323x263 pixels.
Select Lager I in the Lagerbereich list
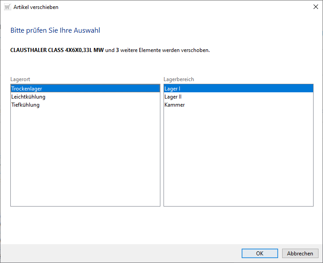pyautogui.click(x=173, y=89)
